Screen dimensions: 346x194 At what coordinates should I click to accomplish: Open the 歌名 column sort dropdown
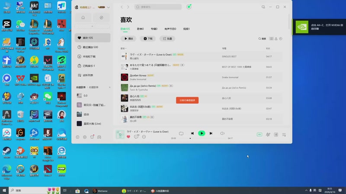[123, 48]
